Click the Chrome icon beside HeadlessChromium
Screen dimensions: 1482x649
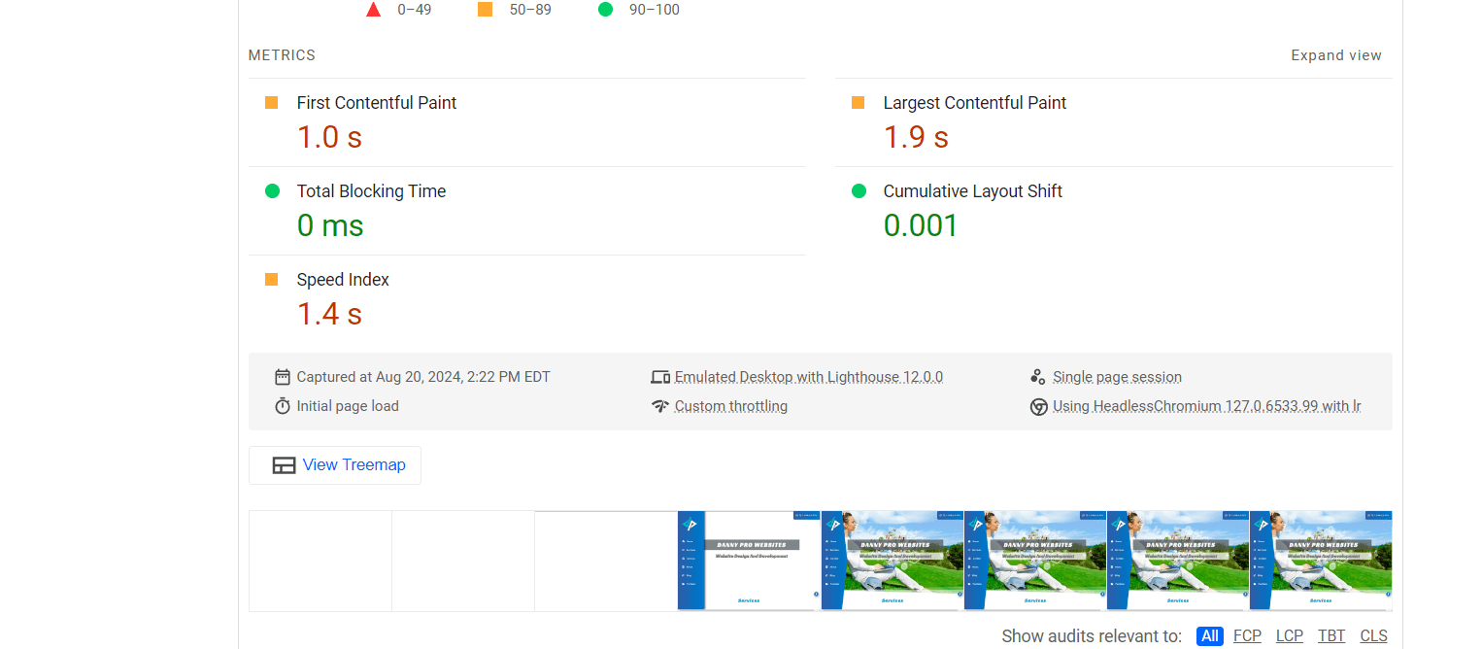pos(1038,406)
